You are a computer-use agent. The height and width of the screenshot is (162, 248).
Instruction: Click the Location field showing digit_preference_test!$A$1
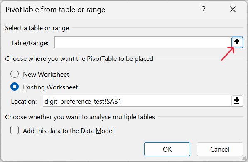tap(137, 101)
